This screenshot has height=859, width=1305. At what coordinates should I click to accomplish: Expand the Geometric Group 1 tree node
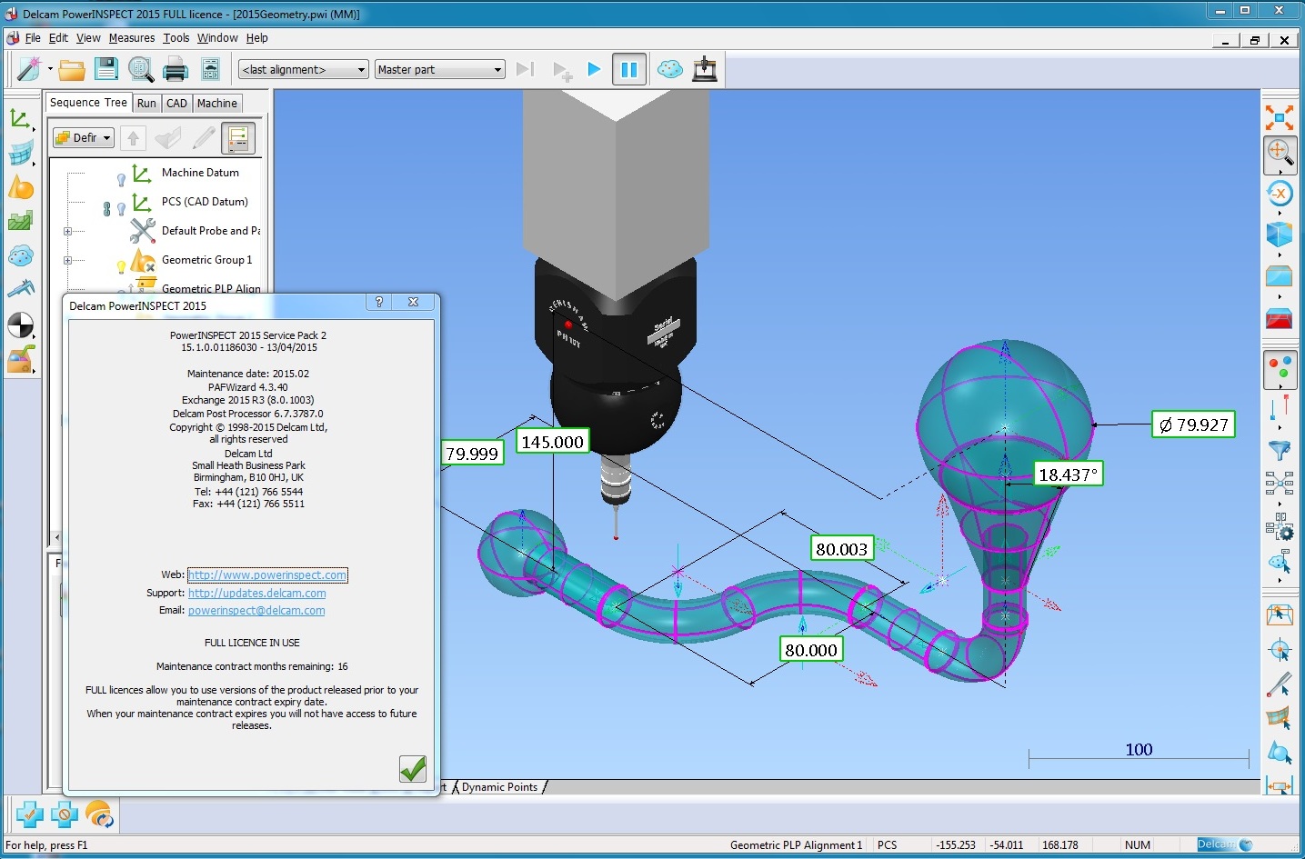point(67,260)
